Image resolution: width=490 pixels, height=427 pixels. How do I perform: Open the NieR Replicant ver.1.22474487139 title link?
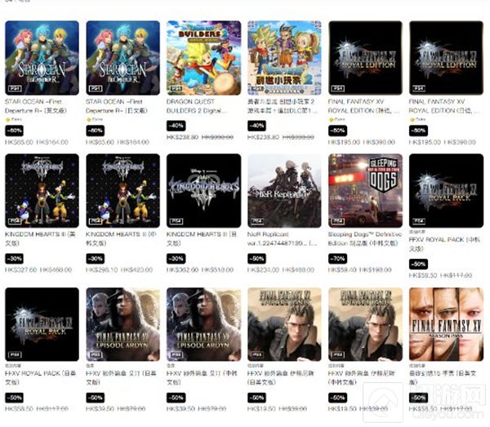(283, 238)
